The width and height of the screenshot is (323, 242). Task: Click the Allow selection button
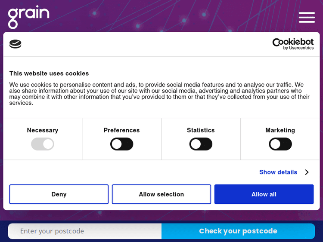(x=161, y=194)
